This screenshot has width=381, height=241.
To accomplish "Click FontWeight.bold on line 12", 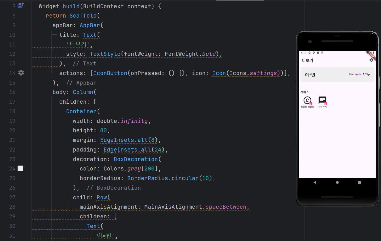I will (190, 54).
